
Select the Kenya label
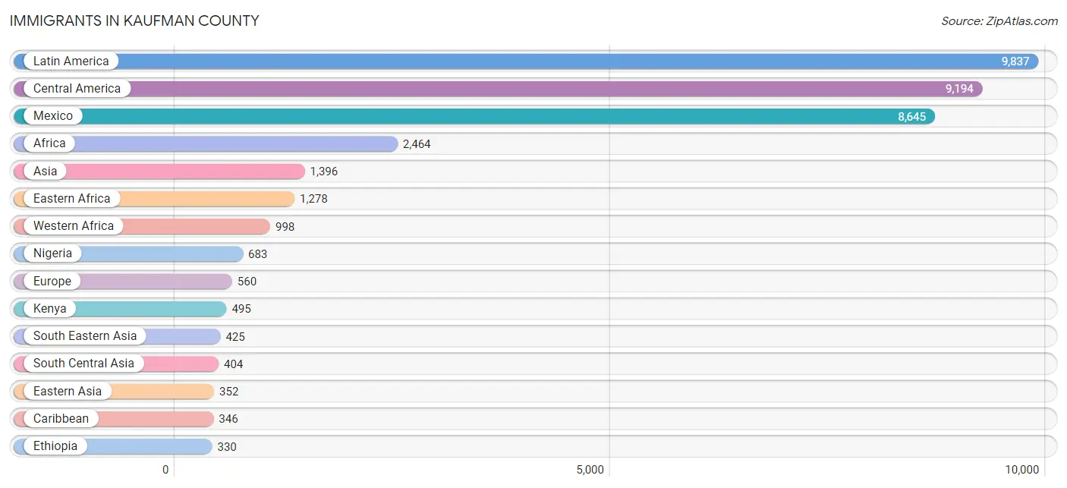coord(50,309)
